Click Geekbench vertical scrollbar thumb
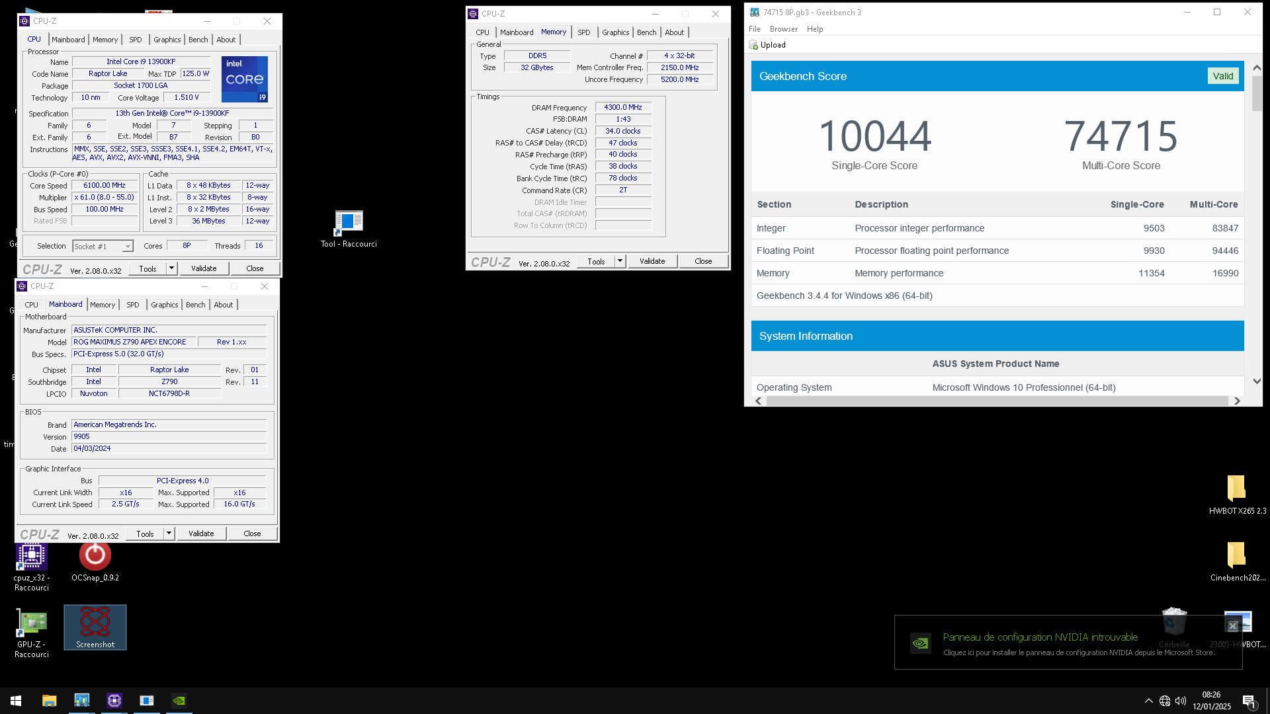This screenshot has width=1270, height=714. click(1257, 94)
